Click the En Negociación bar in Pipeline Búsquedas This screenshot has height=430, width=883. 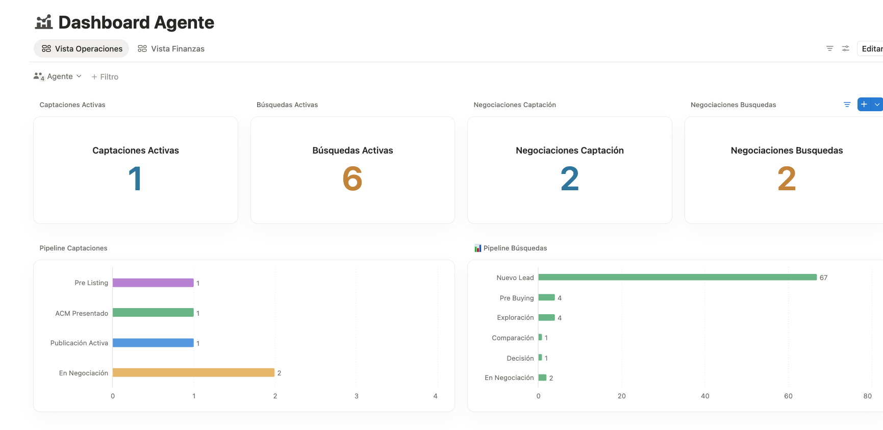pos(543,377)
